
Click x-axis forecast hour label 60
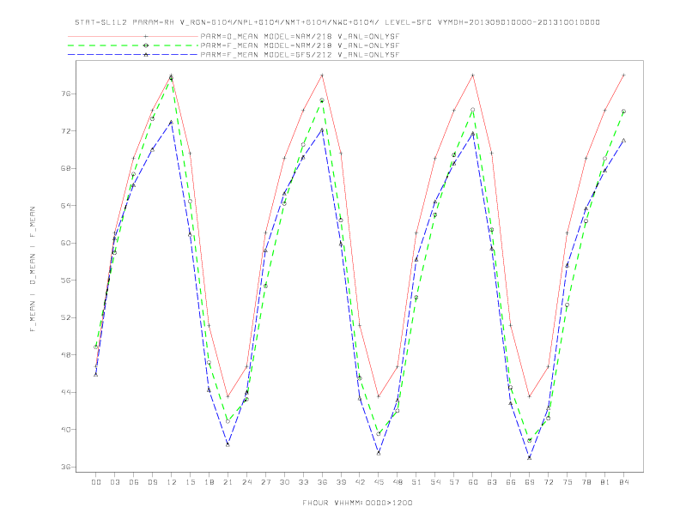pyautogui.click(x=473, y=482)
